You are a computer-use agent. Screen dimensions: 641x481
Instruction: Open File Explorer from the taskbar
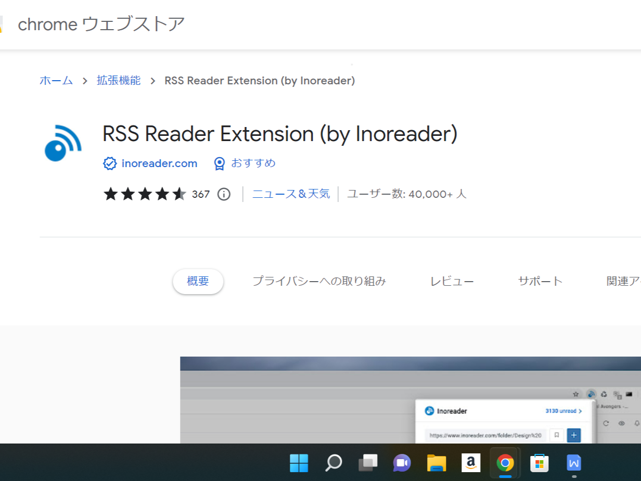click(437, 462)
